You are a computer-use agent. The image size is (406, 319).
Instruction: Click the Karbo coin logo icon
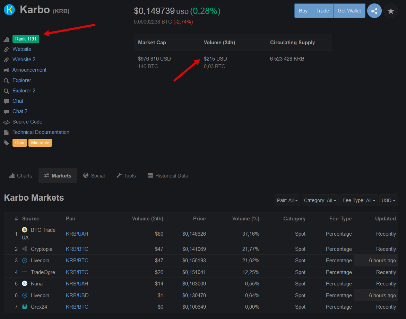9,10
